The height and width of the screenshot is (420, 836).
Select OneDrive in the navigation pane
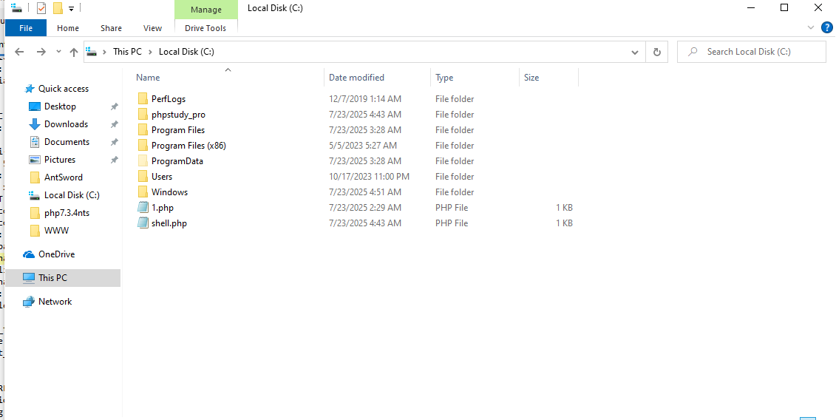(56, 254)
